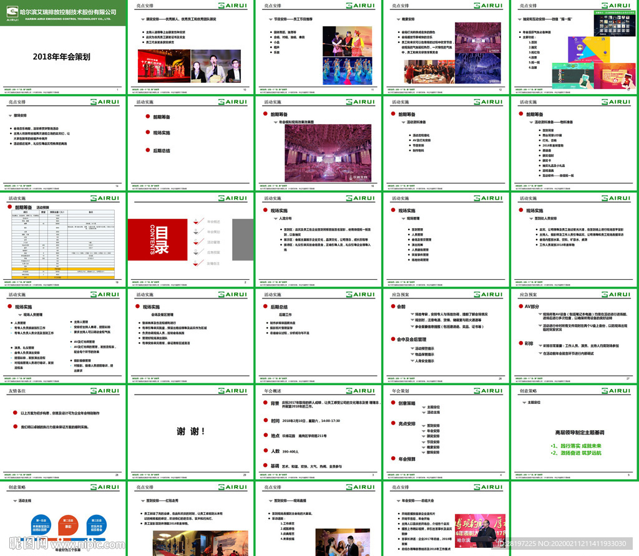Open the 会场及餐区管理 slide

pos(191,336)
